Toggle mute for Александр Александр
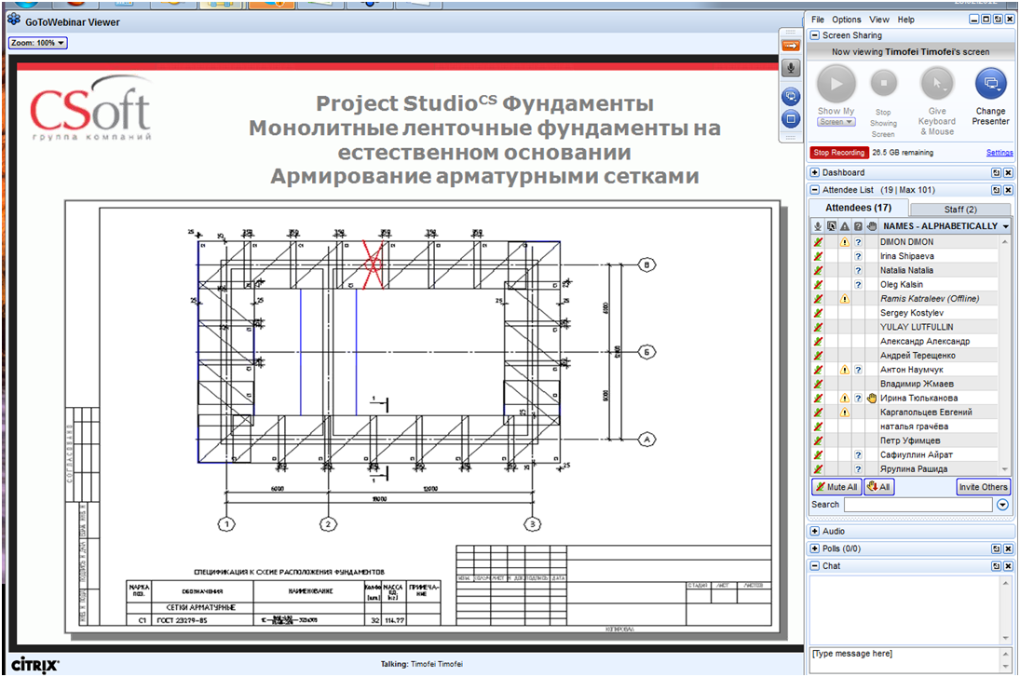The height and width of the screenshot is (677, 1020). [x=818, y=342]
